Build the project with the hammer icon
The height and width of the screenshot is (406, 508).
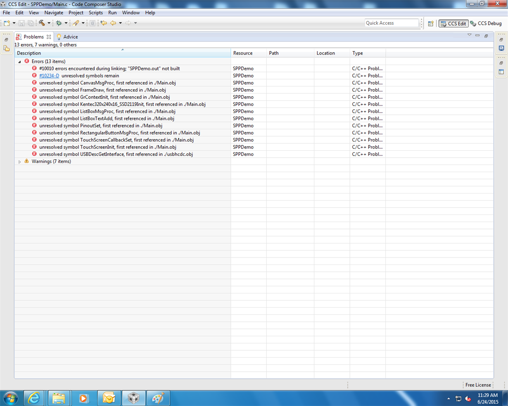(x=42, y=23)
